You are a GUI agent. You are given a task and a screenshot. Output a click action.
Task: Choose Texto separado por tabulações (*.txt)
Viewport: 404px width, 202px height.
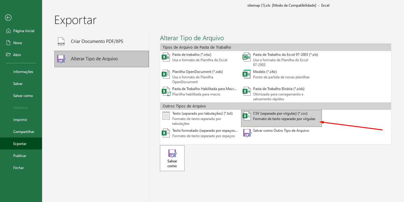pos(200,118)
